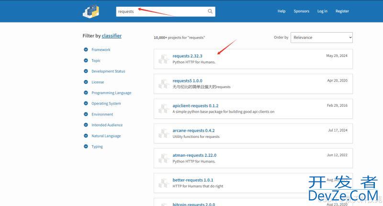Image resolution: width=383 pixels, height=206 pixels.
Task: Click the Intended Audience filter label
Action: (x=107, y=125)
